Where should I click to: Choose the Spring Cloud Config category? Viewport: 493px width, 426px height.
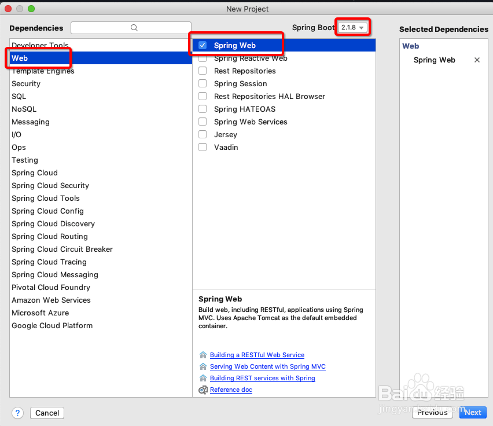tap(101, 211)
